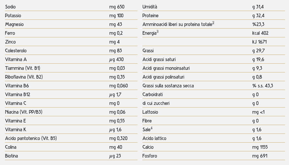Select the kJ 1671 energy value

[x=259, y=42]
